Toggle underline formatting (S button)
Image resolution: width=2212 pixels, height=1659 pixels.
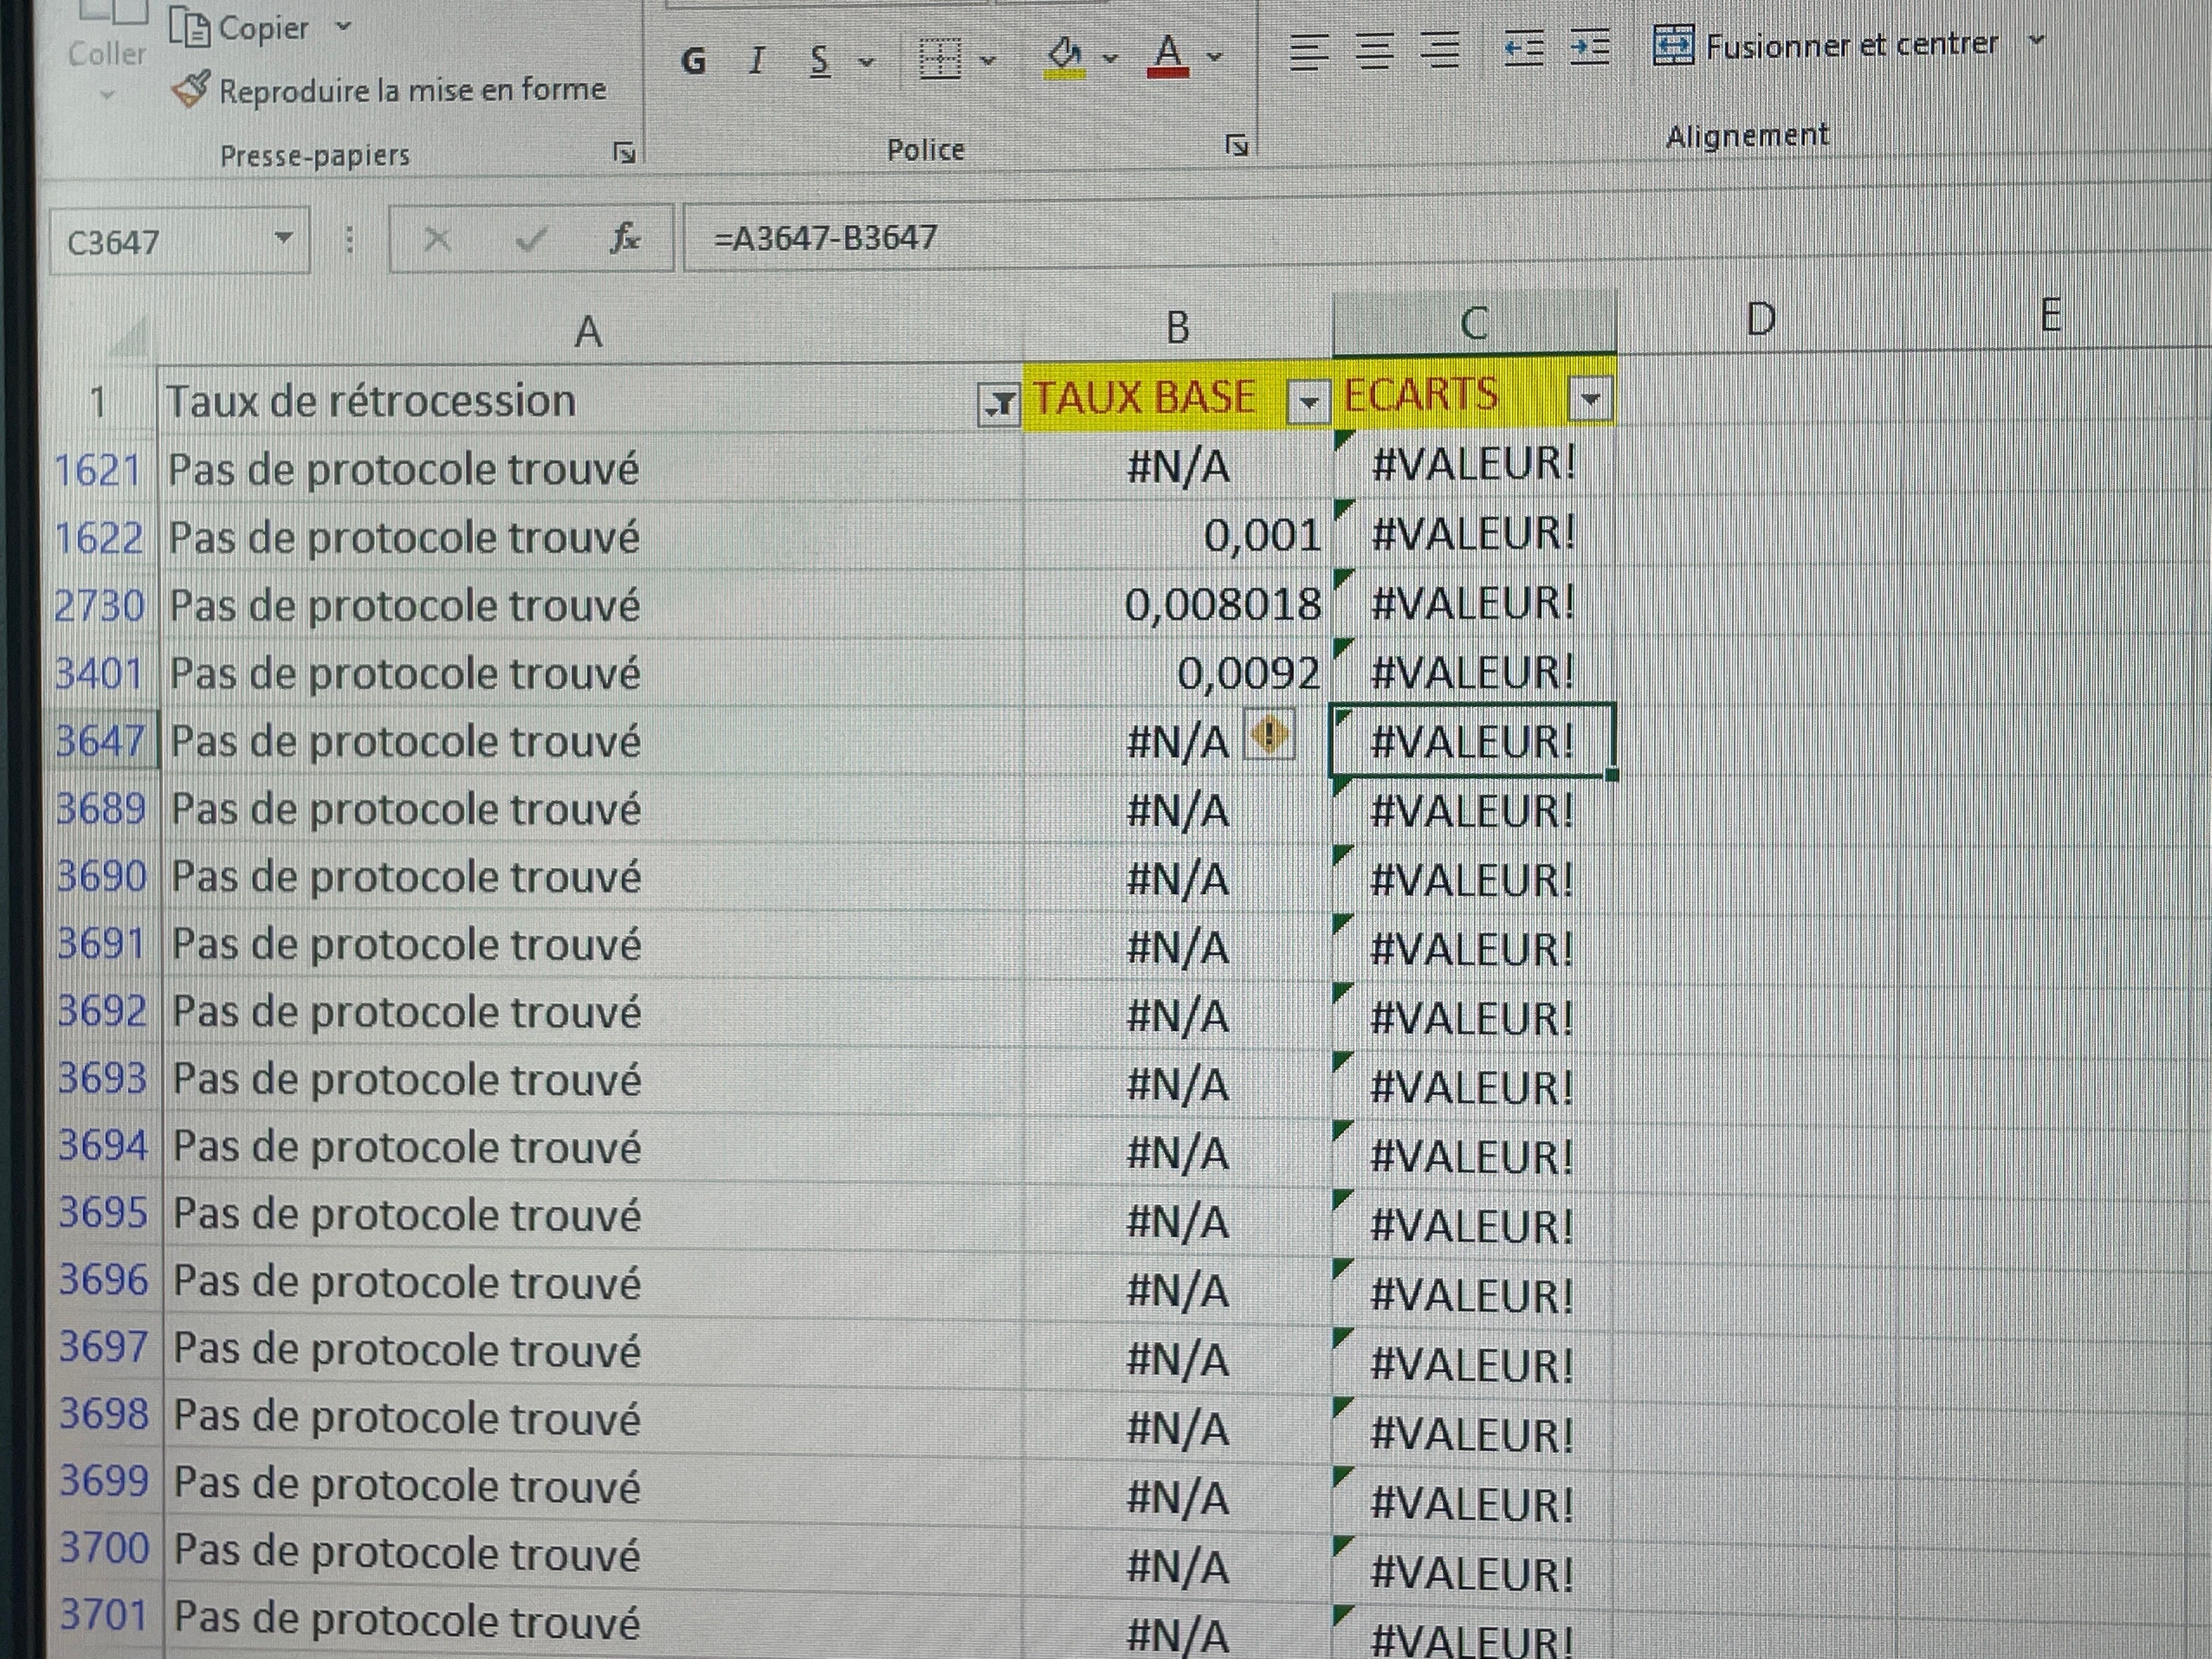click(x=820, y=61)
